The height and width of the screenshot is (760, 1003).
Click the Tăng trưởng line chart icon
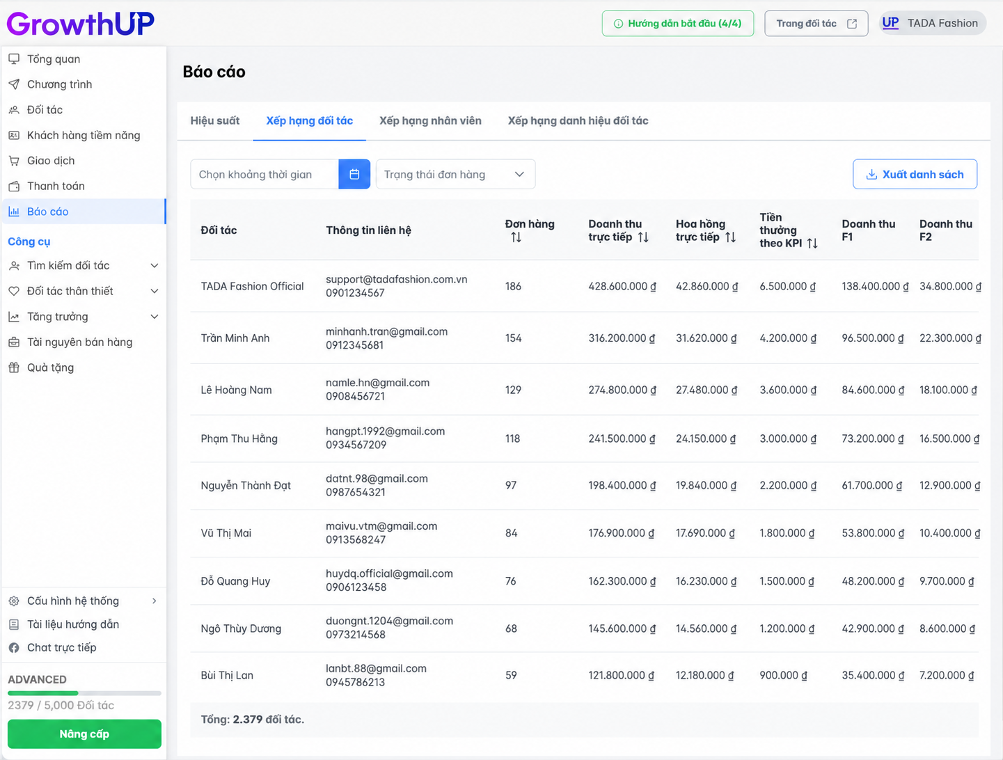pyautogui.click(x=14, y=317)
